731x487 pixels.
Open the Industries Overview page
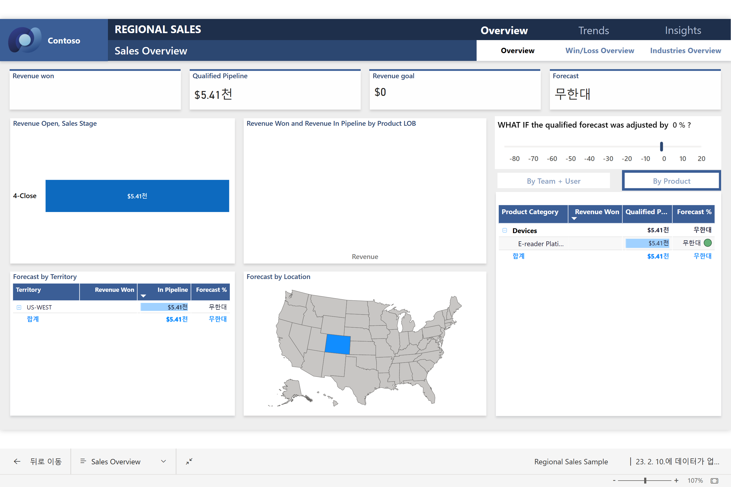point(685,51)
